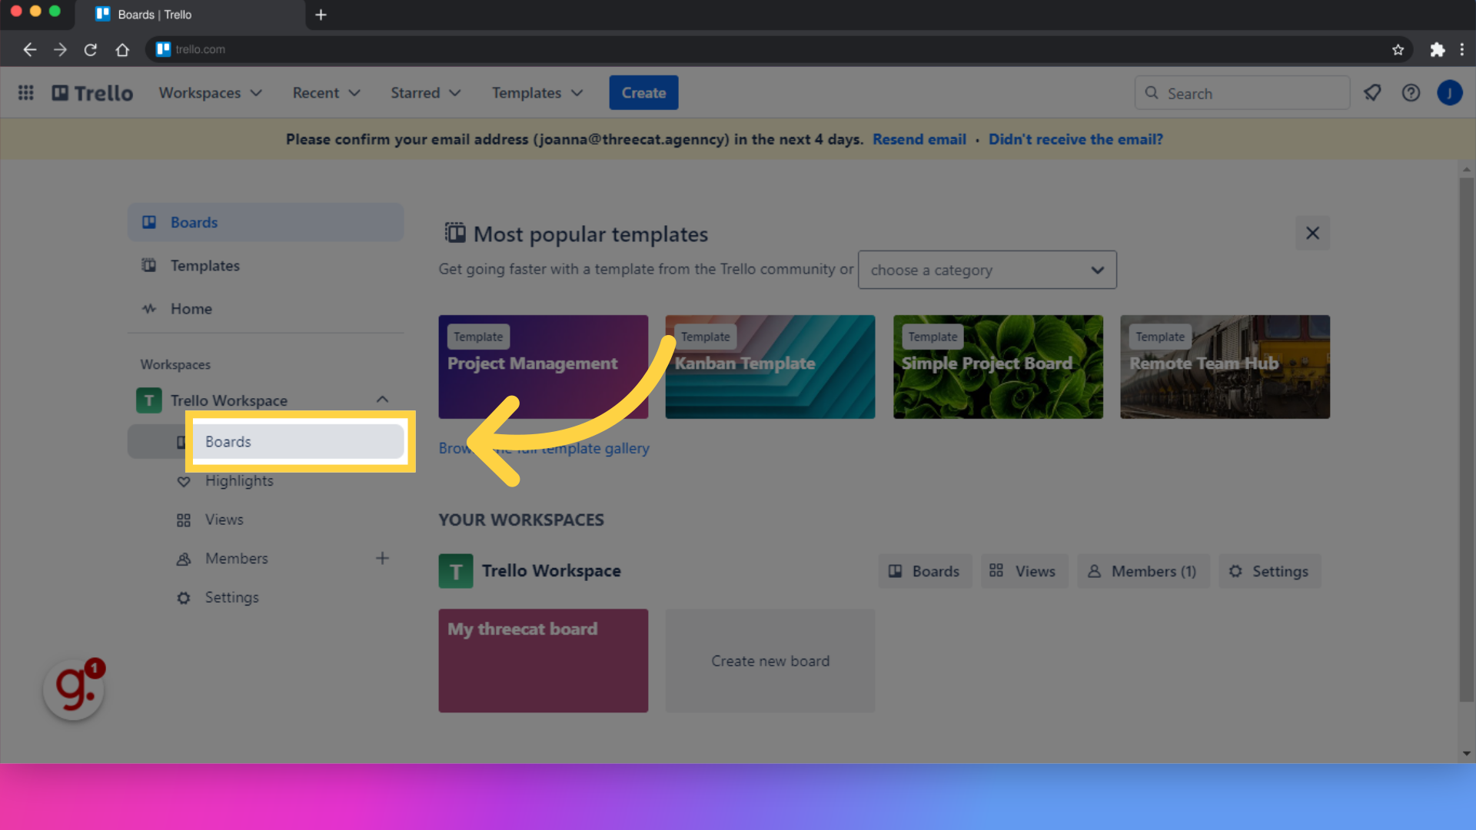Go to the browser home page
This screenshot has width=1476, height=830.
(122, 50)
